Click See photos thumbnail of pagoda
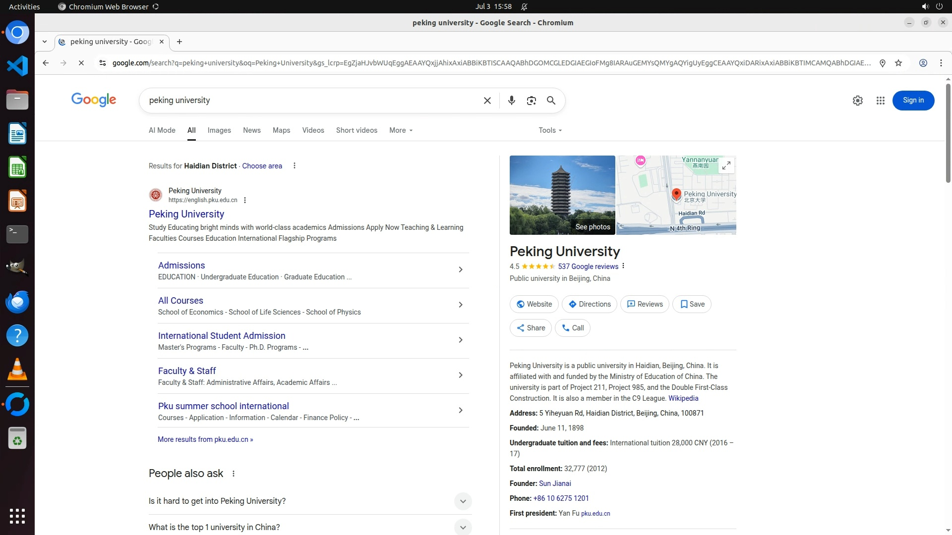952x535 pixels. [562, 195]
